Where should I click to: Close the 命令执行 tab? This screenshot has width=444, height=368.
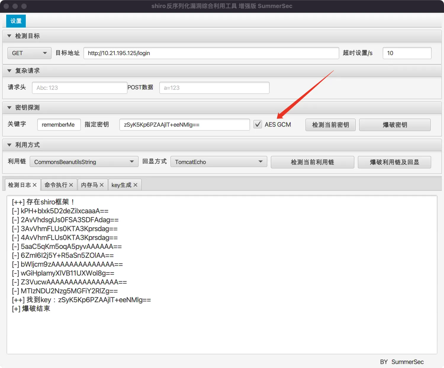[71, 185]
